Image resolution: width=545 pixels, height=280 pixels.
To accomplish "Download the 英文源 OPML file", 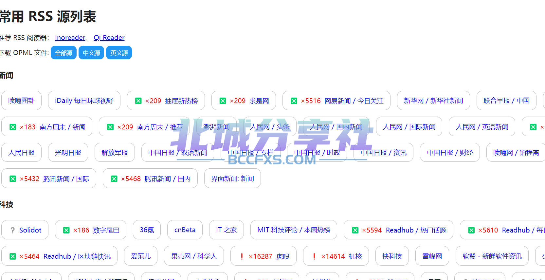I will click(x=119, y=53).
